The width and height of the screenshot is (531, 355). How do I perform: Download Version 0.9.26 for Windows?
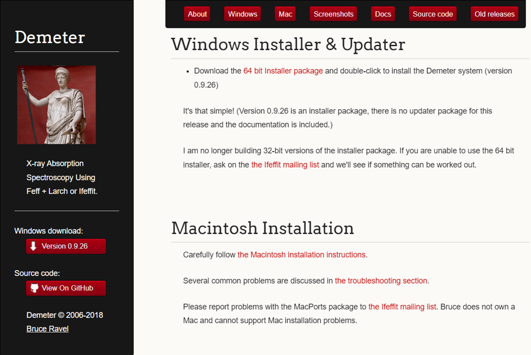click(x=66, y=246)
